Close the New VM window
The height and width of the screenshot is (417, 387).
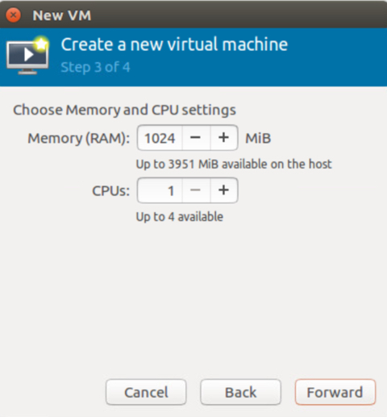click(13, 15)
